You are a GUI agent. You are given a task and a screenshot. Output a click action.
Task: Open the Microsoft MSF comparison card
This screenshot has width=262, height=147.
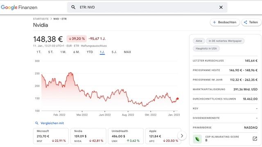51,136
